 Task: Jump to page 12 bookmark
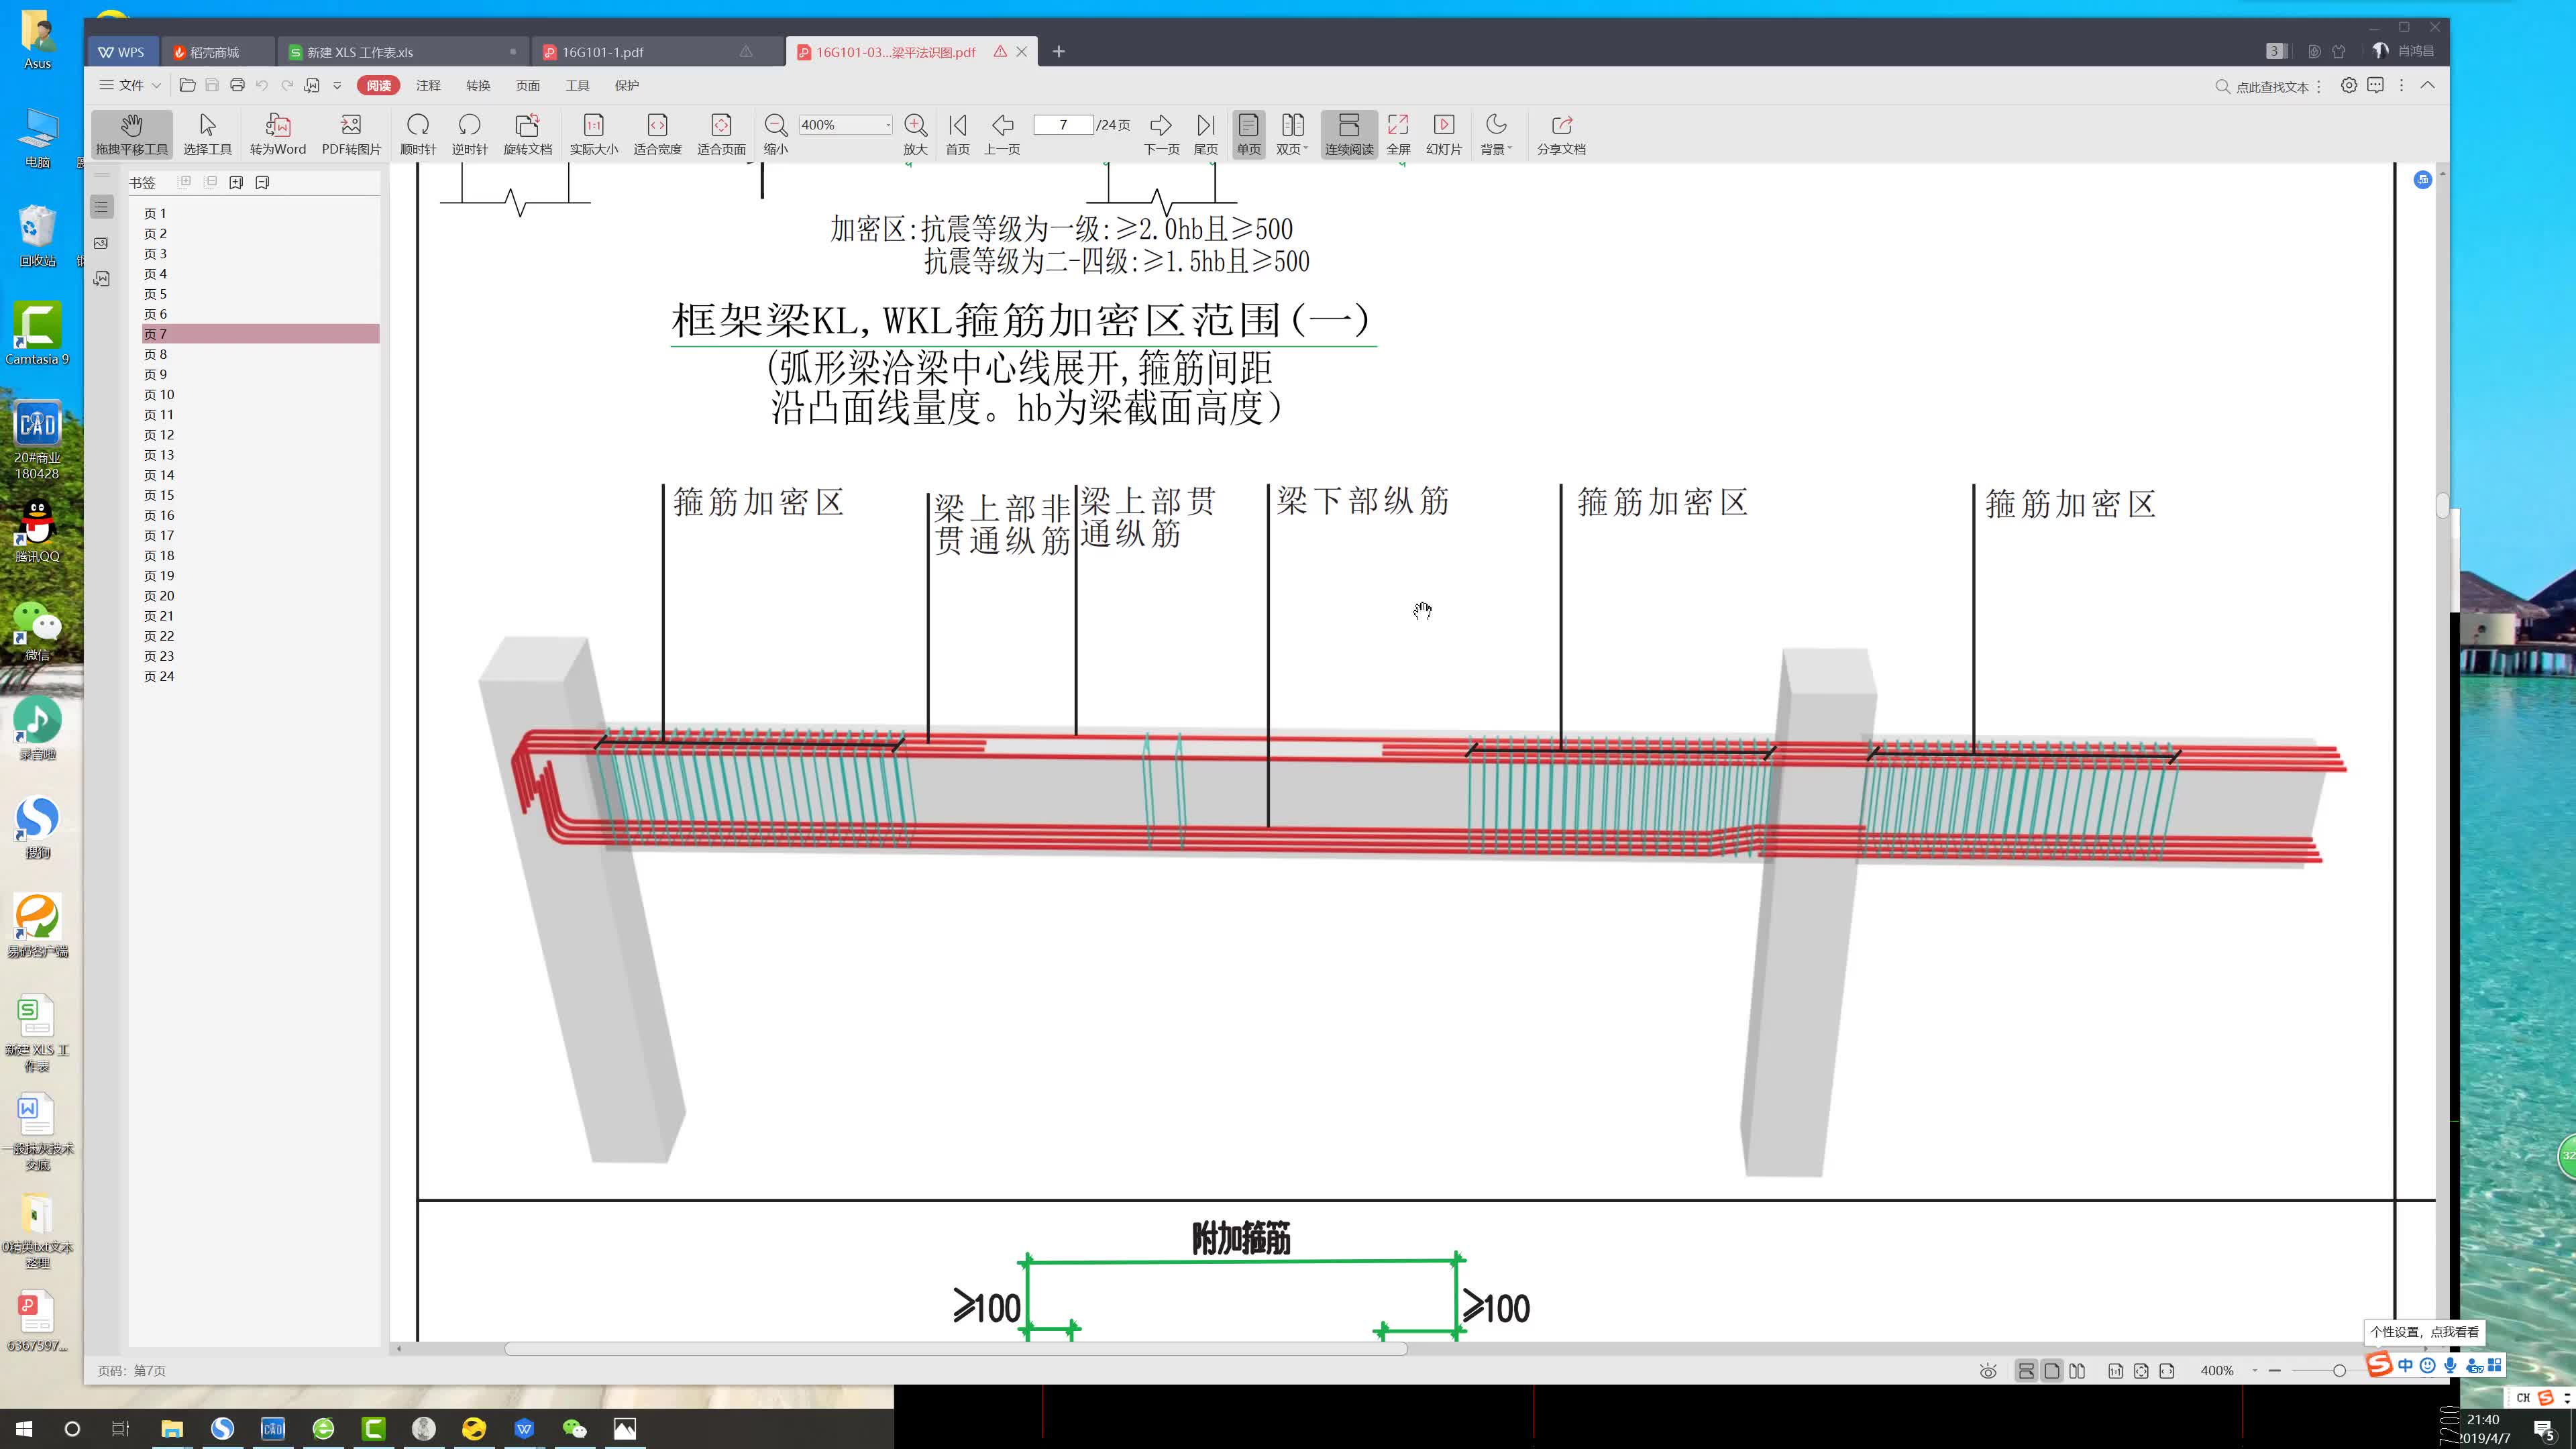pyautogui.click(x=159, y=435)
